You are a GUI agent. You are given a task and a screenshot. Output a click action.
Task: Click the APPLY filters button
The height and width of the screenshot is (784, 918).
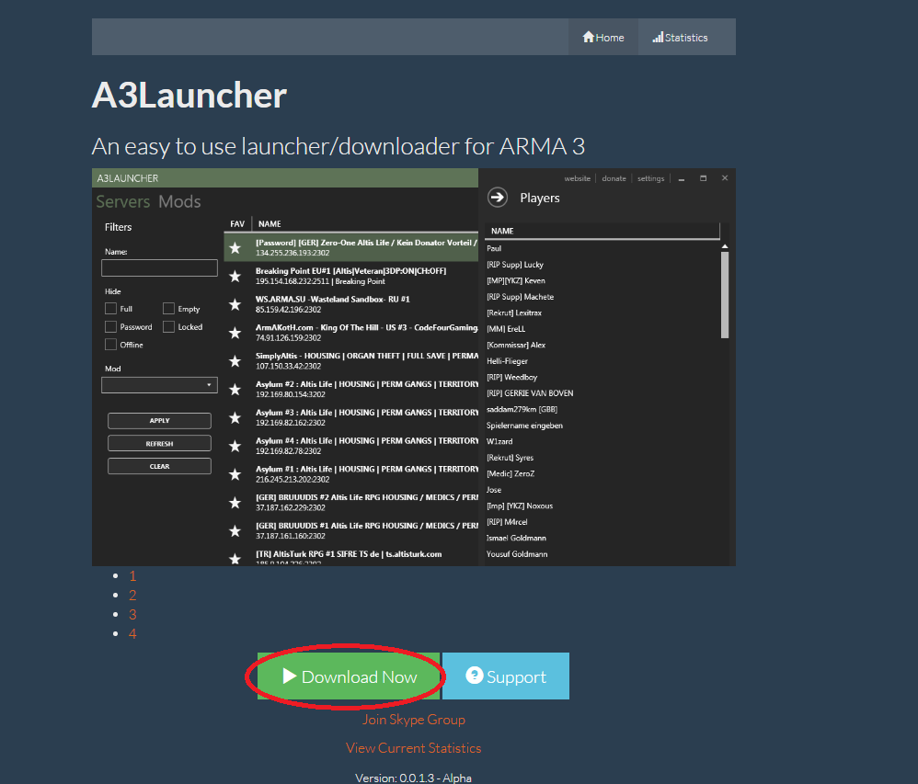point(159,421)
